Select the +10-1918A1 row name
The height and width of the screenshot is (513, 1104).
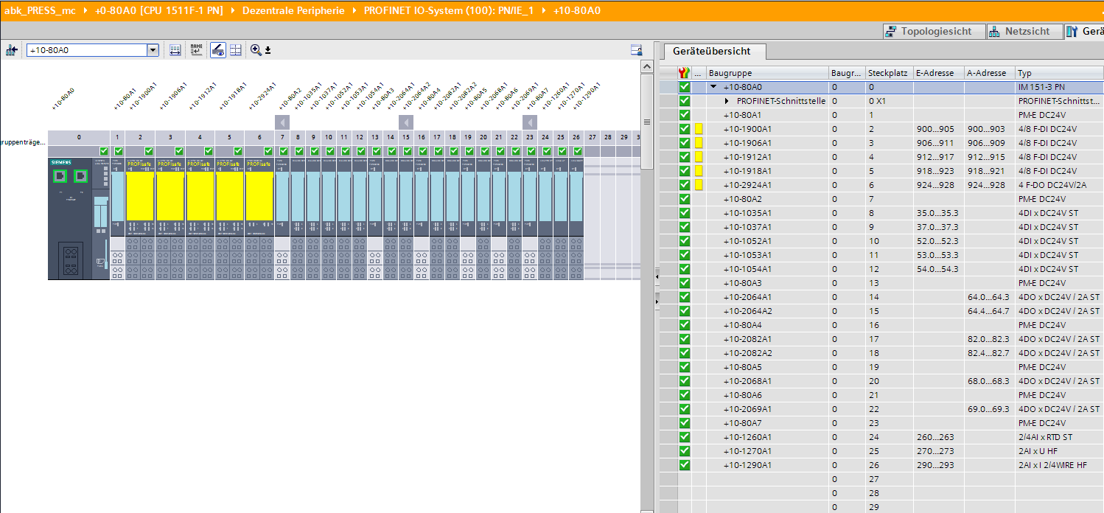(x=747, y=171)
